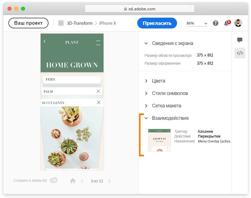The height and width of the screenshot is (198, 251).
Task: Click the lock icon in address bar
Action: click(125, 9)
